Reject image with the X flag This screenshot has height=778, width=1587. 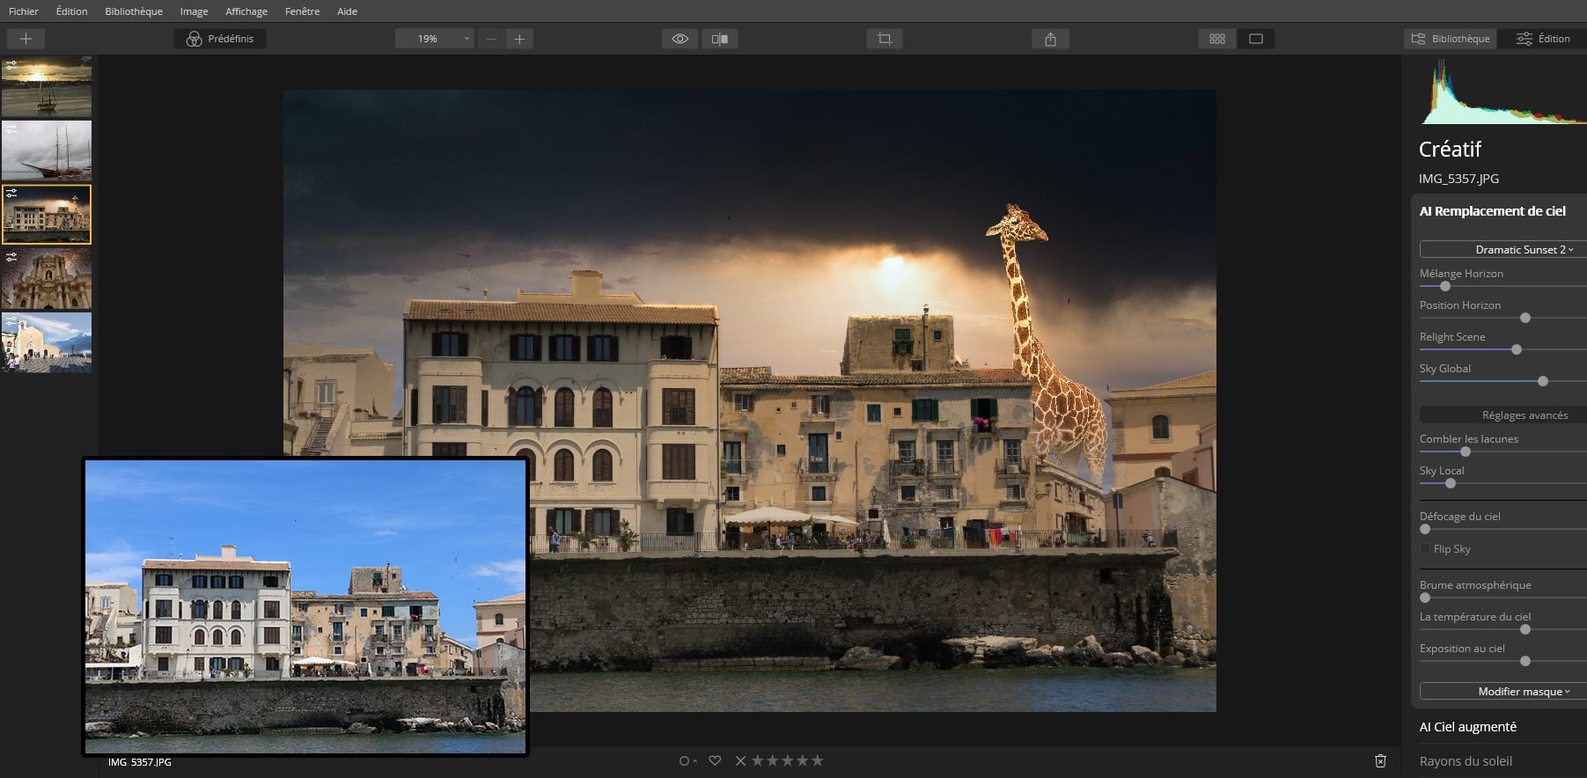click(x=740, y=760)
